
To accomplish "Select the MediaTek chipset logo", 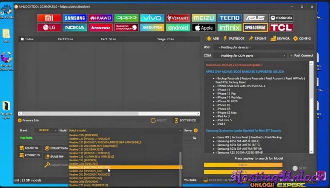I will point(152,27).
